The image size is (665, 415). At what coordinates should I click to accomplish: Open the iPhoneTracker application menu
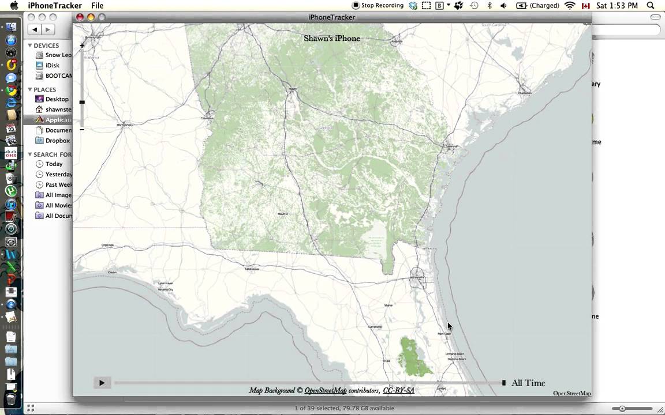[55, 6]
